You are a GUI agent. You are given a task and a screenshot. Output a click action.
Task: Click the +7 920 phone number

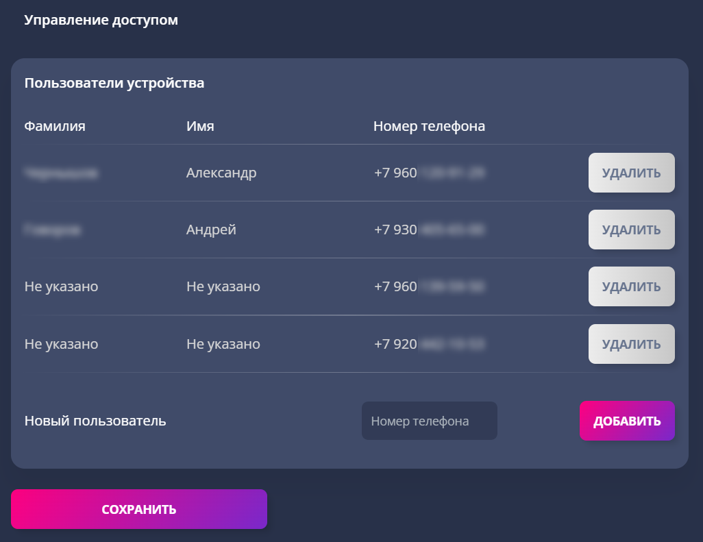coord(429,344)
